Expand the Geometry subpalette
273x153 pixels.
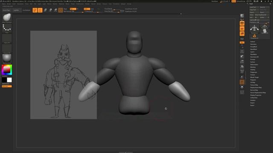click(253, 44)
